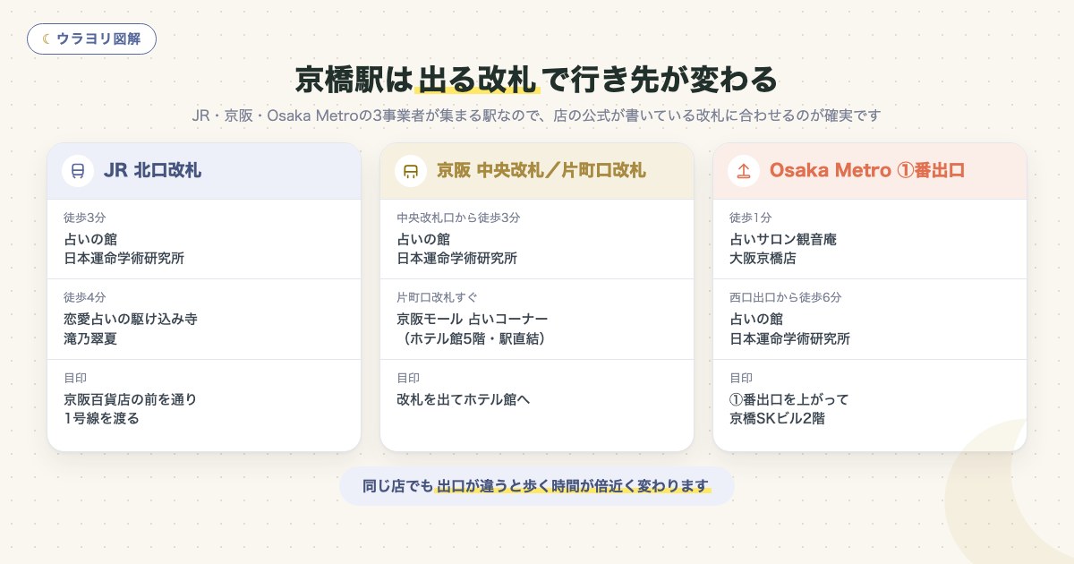The width and height of the screenshot is (1074, 564).
Task: Click the 目印 label in the 京阪 card
Action: coord(408,378)
